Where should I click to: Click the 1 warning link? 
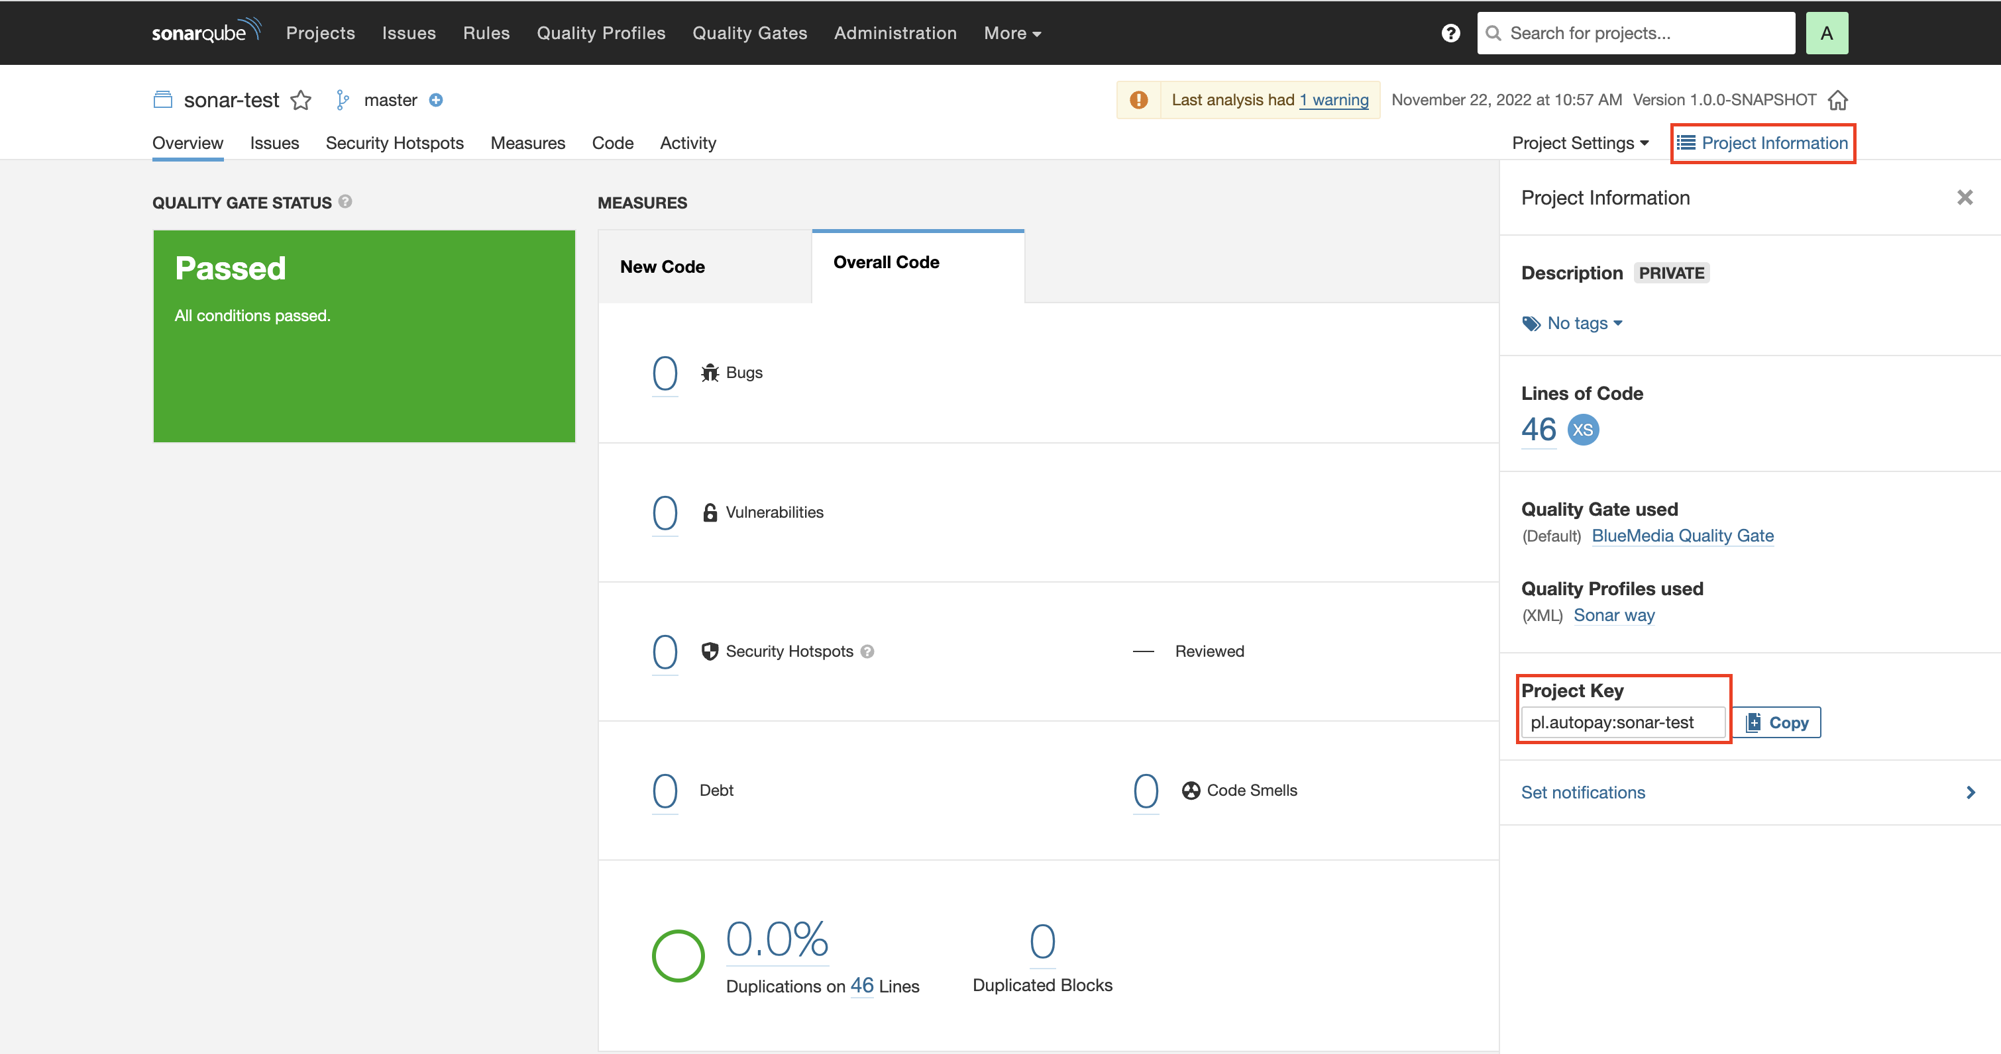tap(1333, 100)
